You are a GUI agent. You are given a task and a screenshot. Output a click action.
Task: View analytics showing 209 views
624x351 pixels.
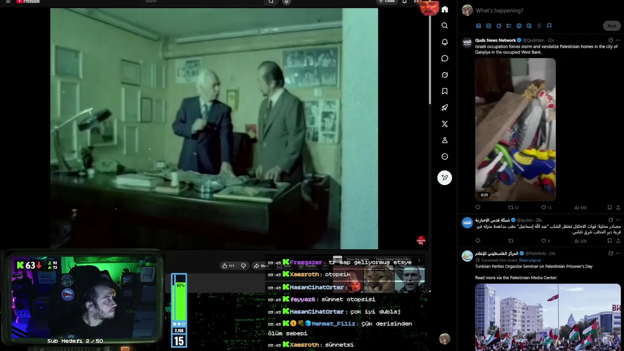580,241
